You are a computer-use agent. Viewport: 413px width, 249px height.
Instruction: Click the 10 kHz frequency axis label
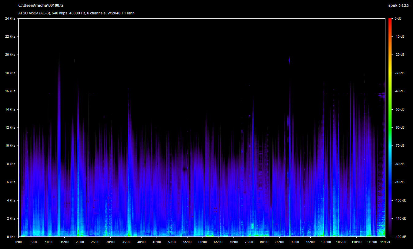point(10,145)
